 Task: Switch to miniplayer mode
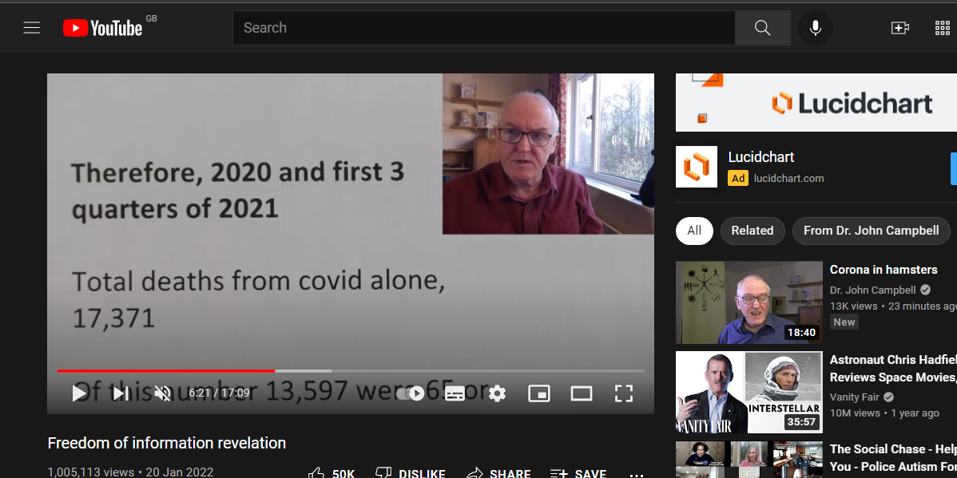(539, 393)
